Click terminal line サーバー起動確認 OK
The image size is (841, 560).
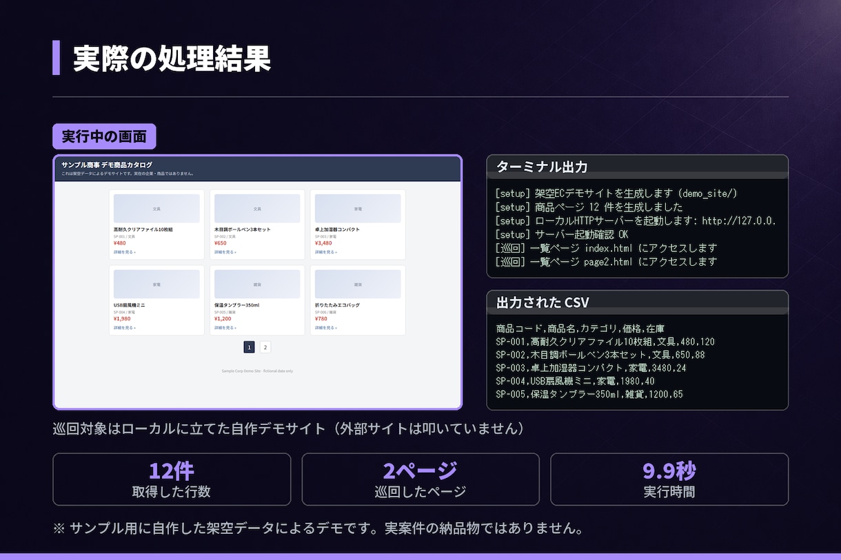tap(562, 235)
